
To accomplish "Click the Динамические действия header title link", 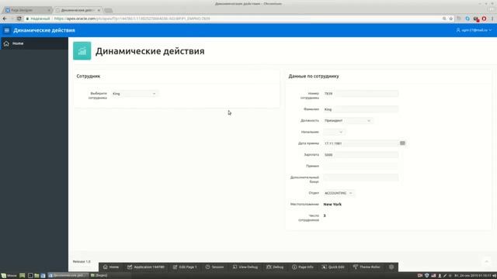I will coord(44,30).
